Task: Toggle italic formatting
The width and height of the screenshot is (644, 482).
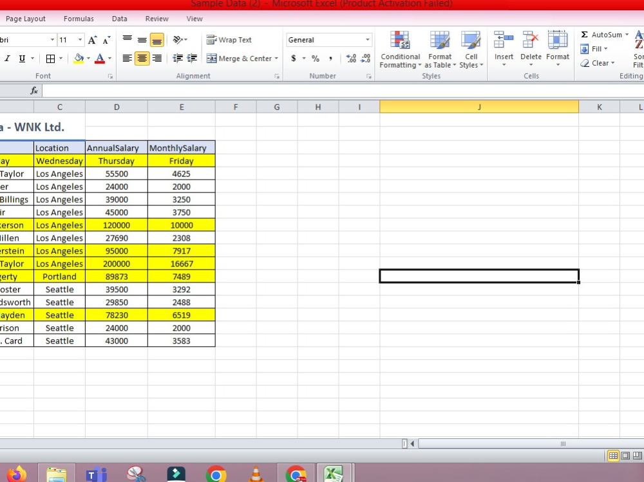Action: coord(7,59)
